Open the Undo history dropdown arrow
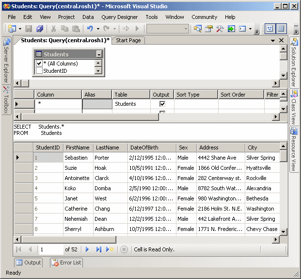 pos(98,29)
